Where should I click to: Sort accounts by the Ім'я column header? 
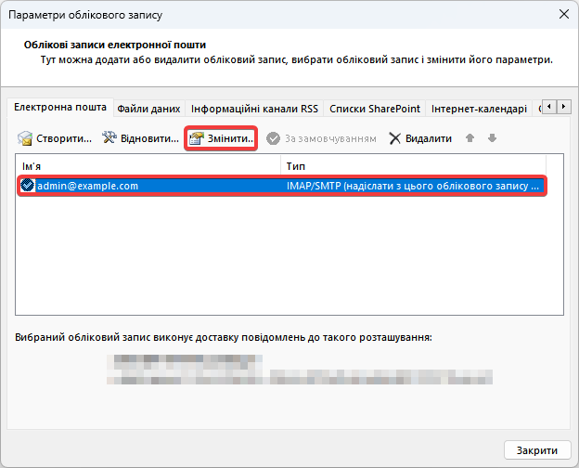coord(148,165)
